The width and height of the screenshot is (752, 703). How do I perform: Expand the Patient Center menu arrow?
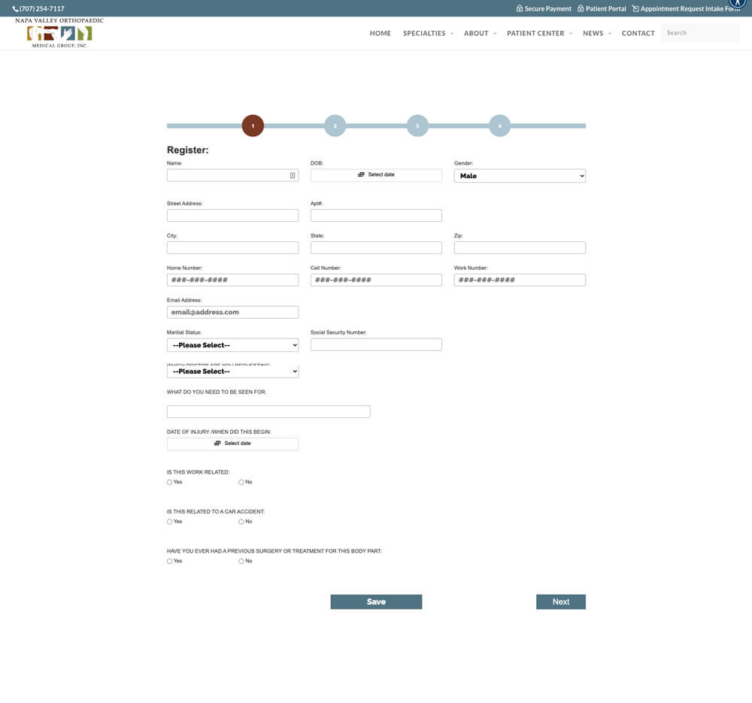click(570, 34)
